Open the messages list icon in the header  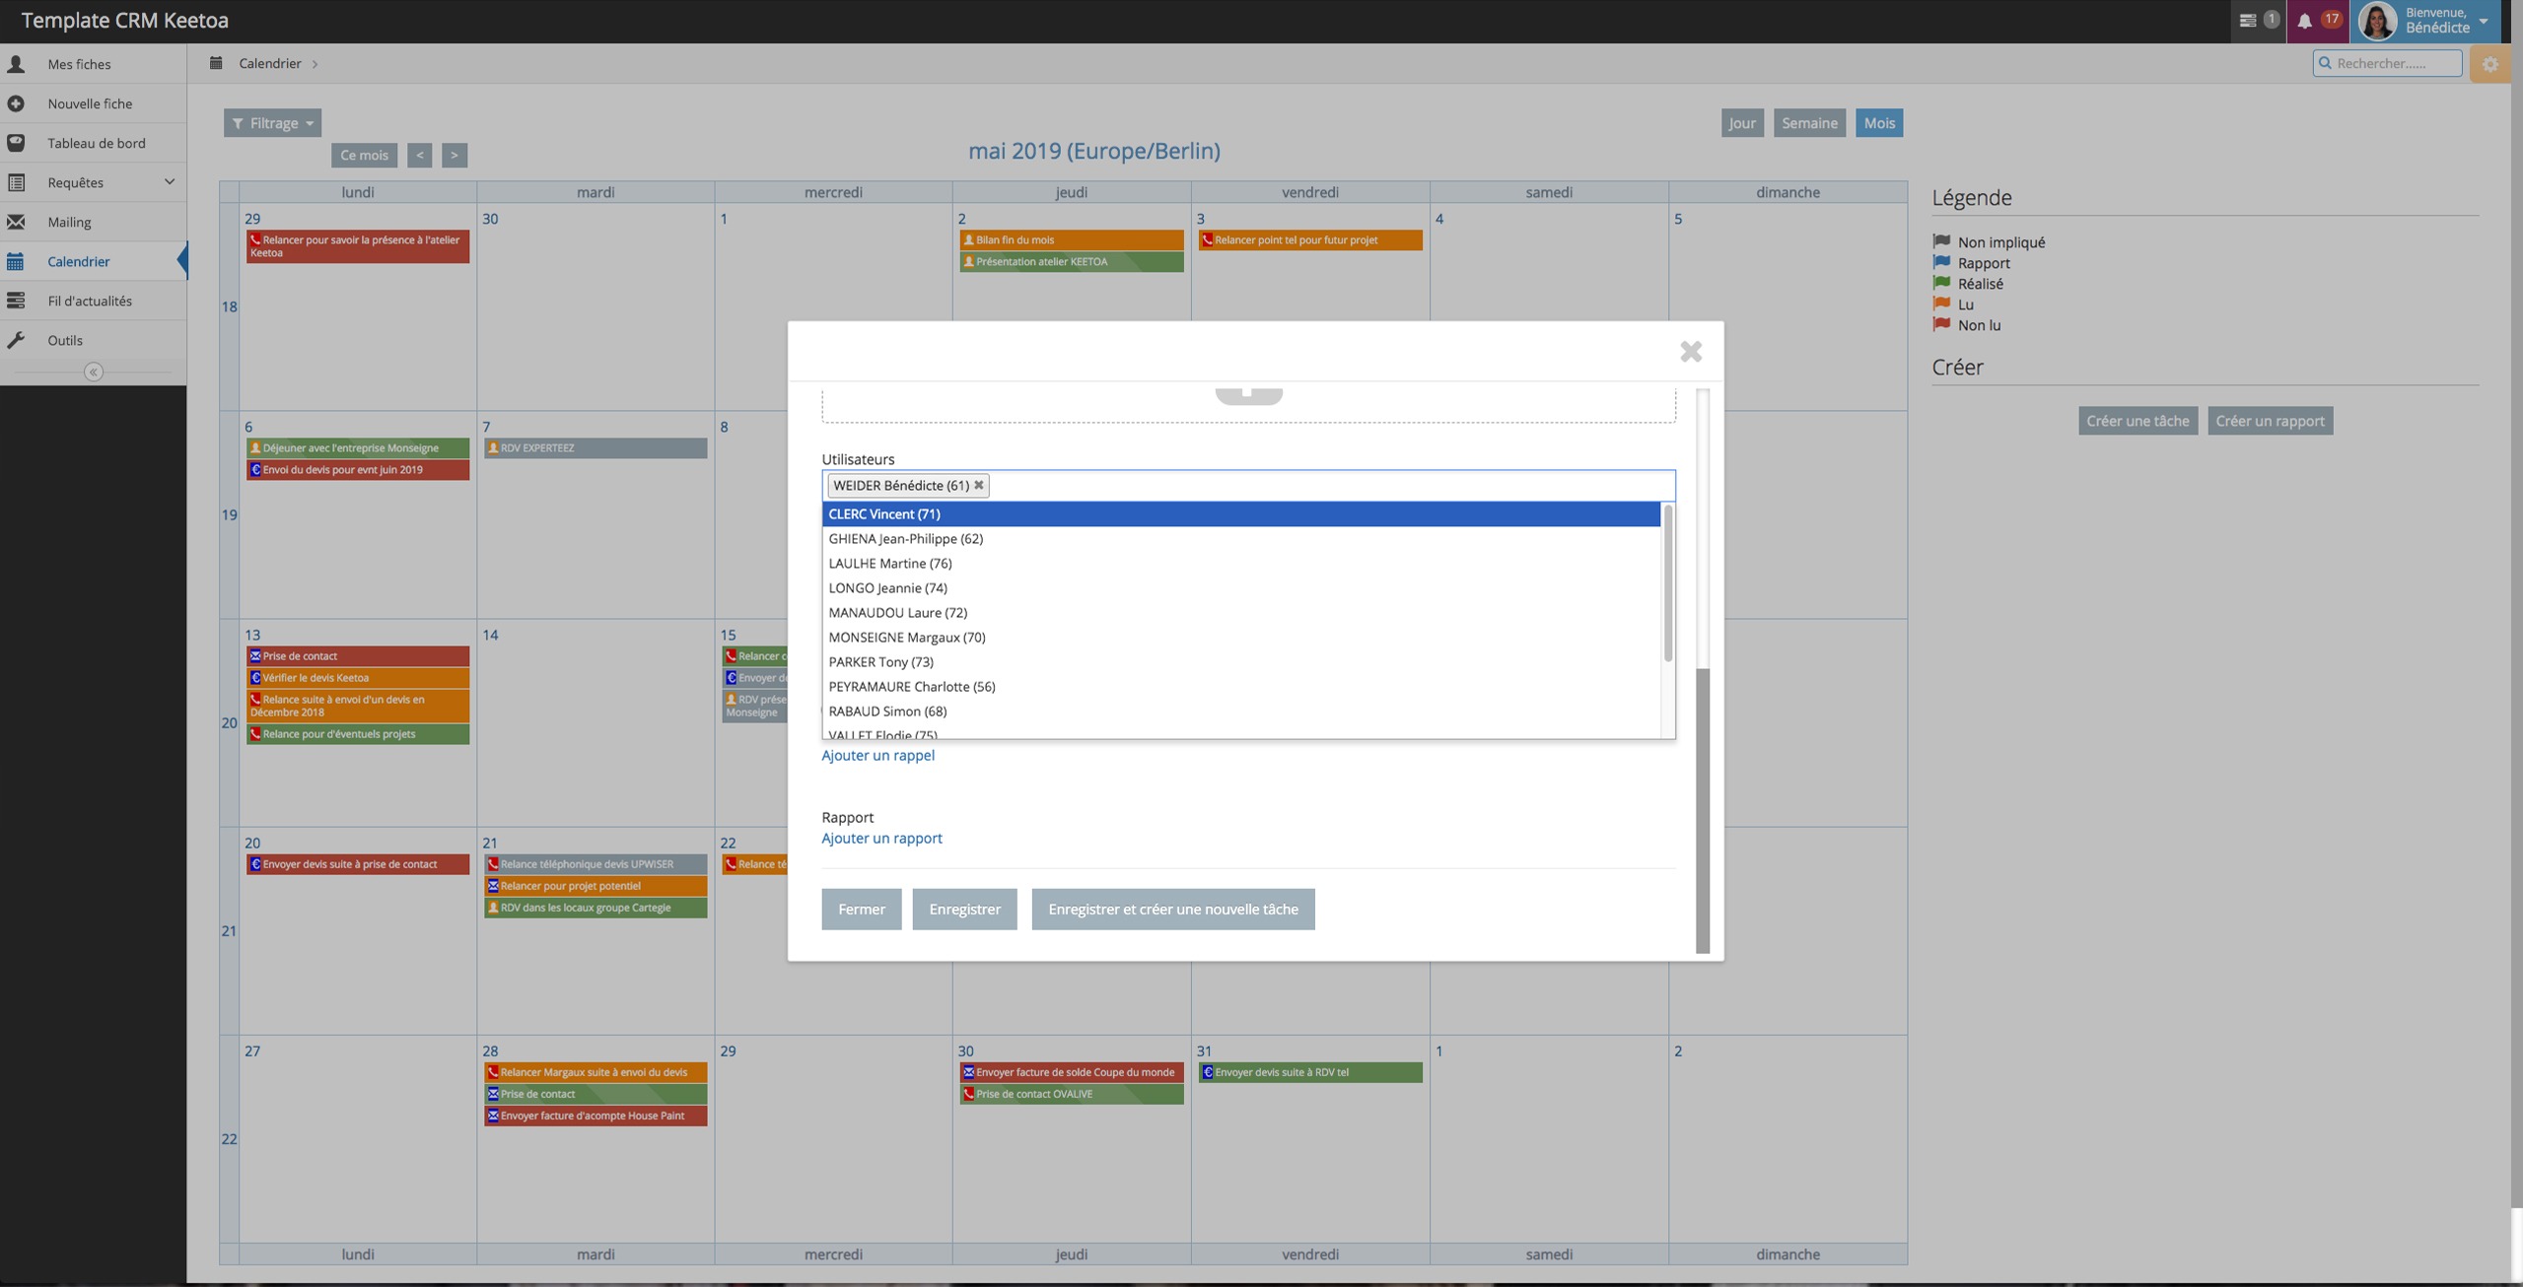click(2248, 21)
